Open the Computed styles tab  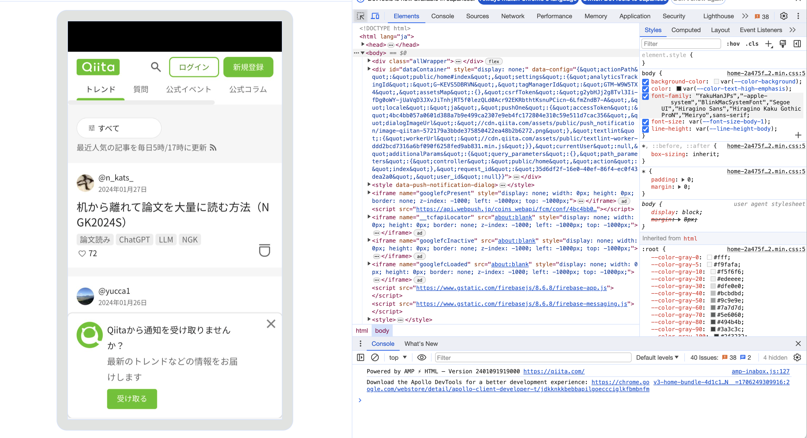686,30
